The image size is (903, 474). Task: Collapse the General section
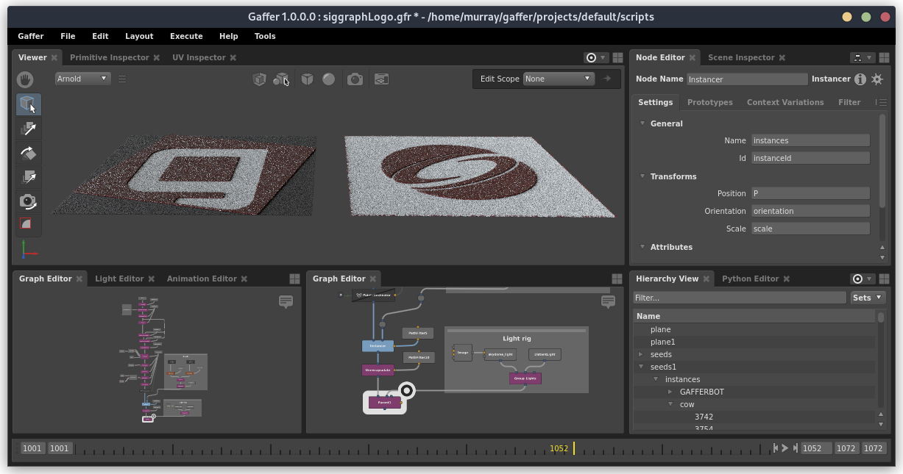coord(642,123)
